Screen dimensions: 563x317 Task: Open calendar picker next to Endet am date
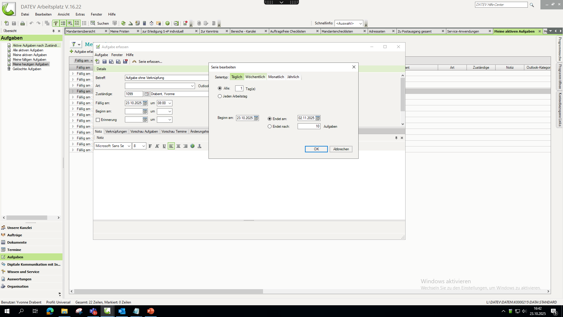[318, 118]
